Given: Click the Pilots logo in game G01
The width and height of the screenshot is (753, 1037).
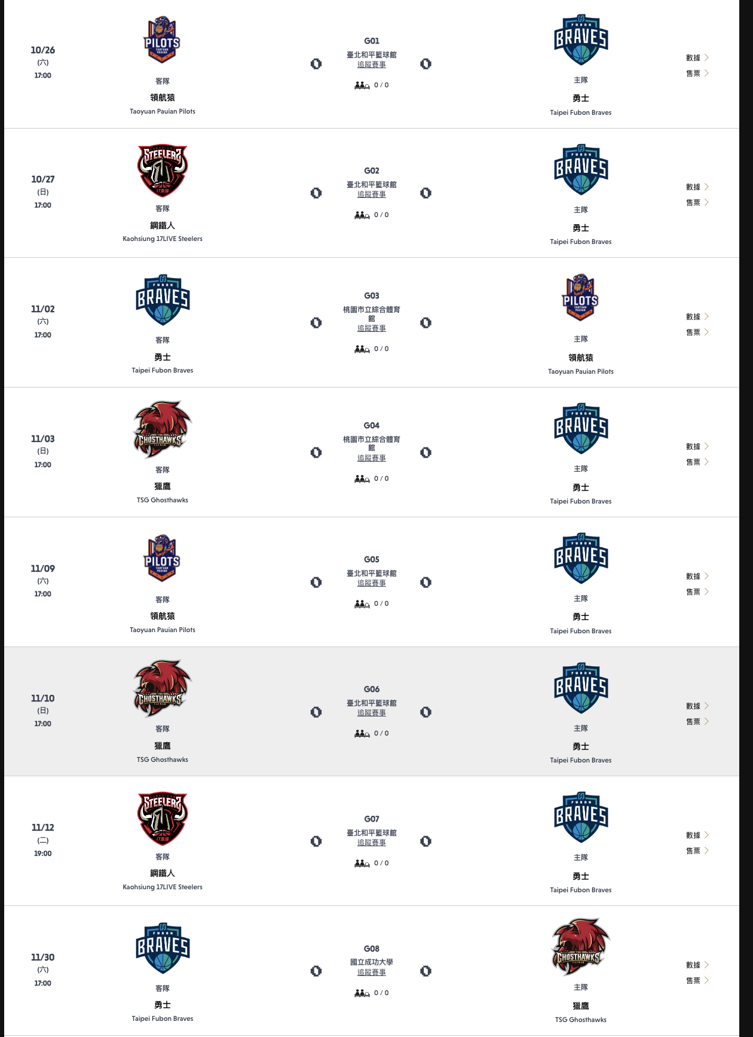Looking at the screenshot, I should pos(162,40).
